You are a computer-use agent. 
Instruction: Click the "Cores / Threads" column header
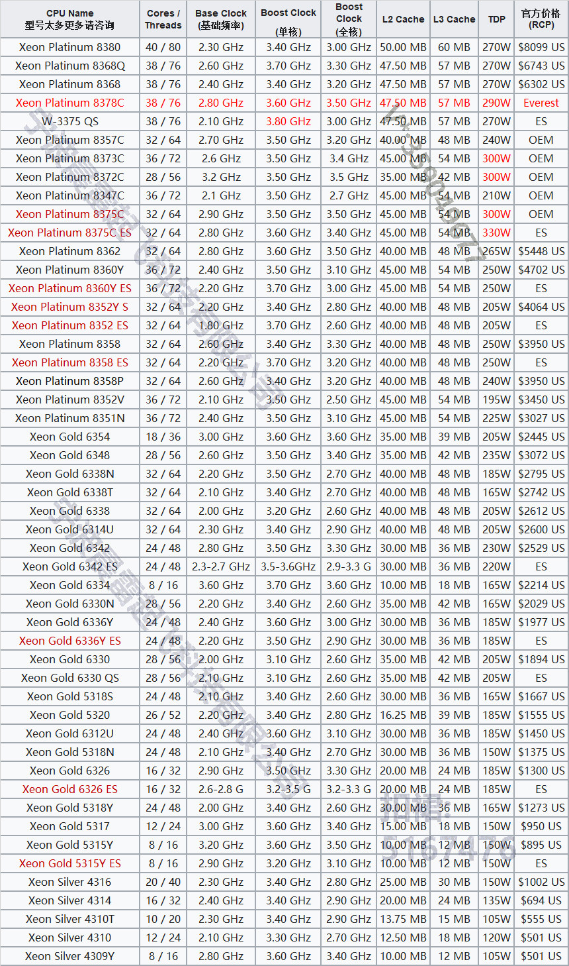163,19
